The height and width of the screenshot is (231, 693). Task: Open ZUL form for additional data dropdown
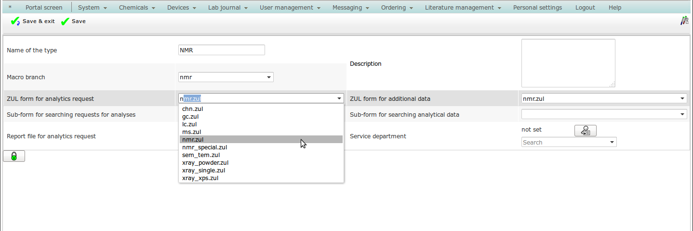point(682,98)
